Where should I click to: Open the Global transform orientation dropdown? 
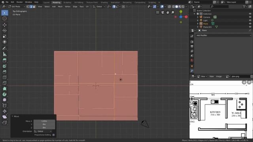tap(99, 7)
